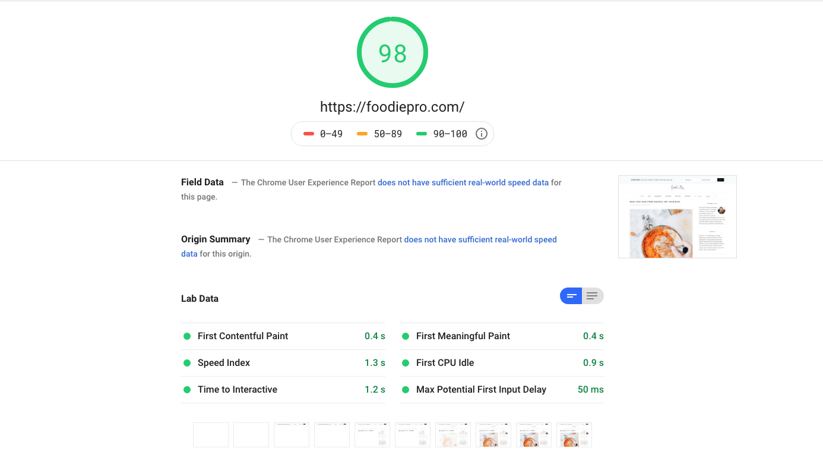823x458 pixels.
Task: Click green status dot beside Speed Index
Action: 187,363
